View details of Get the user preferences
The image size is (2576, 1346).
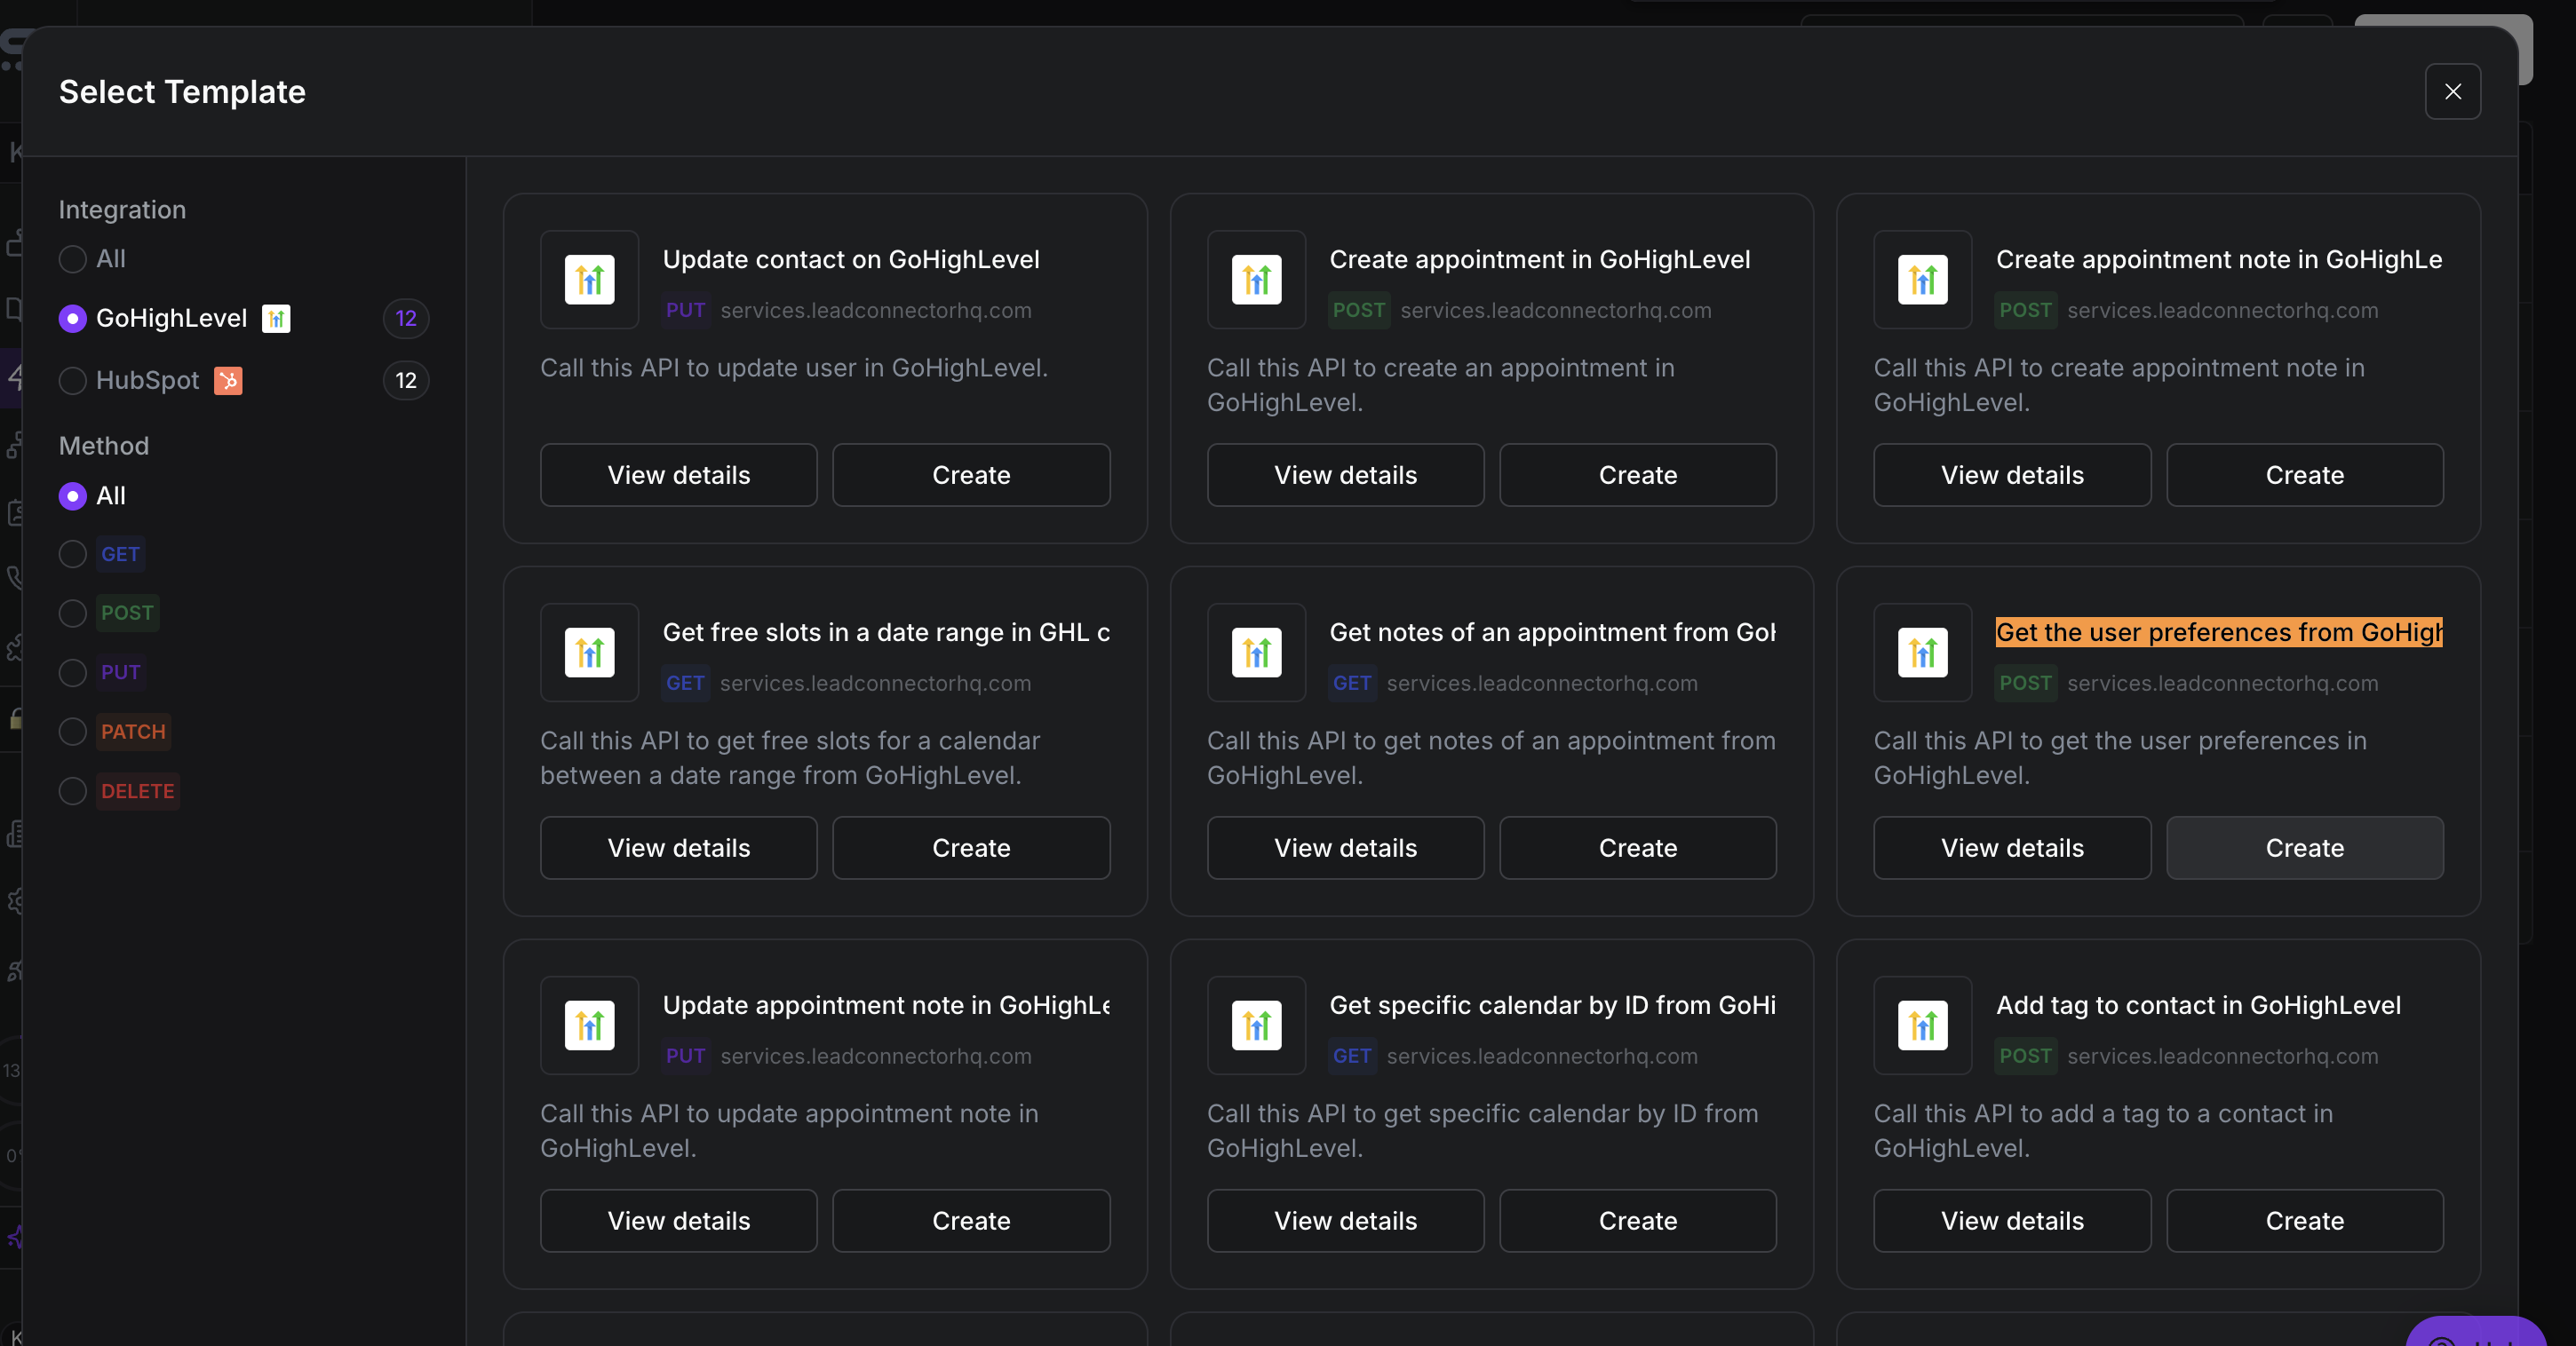(2012, 849)
